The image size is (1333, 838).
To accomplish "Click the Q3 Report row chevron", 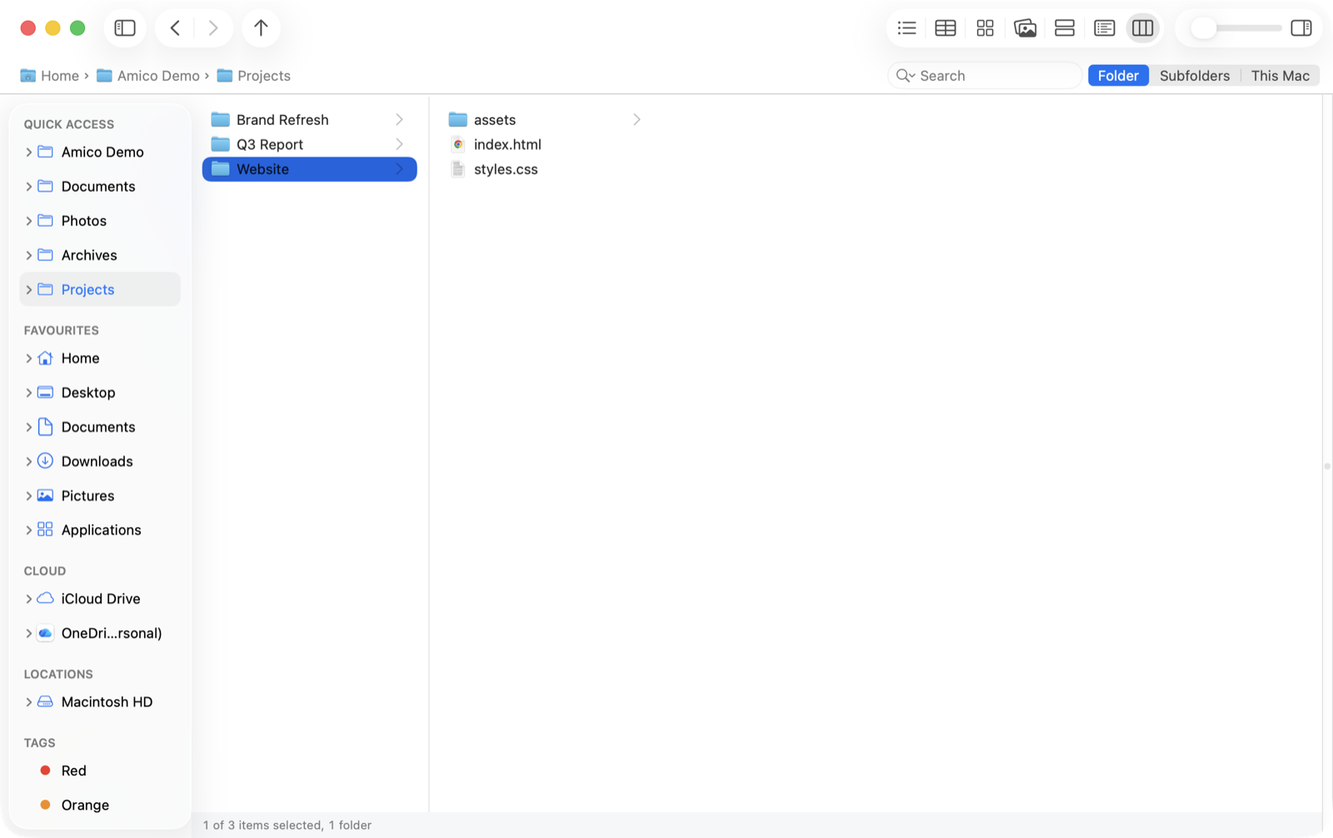I will click(x=400, y=144).
